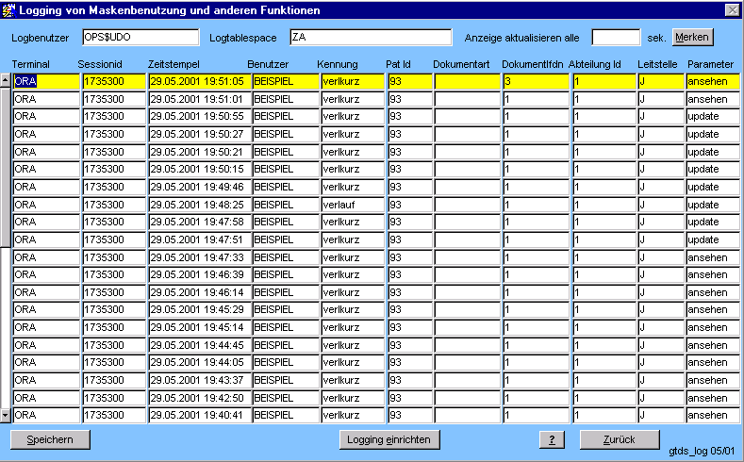Focus the Logtablespace field containing ZA
This screenshot has height=462, width=744.
370,38
